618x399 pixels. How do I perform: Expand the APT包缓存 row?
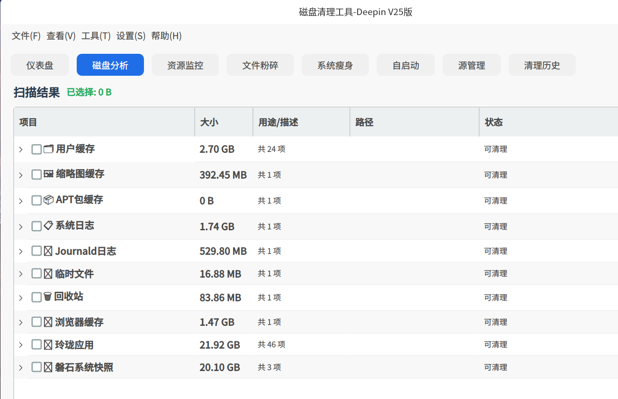tap(21, 201)
